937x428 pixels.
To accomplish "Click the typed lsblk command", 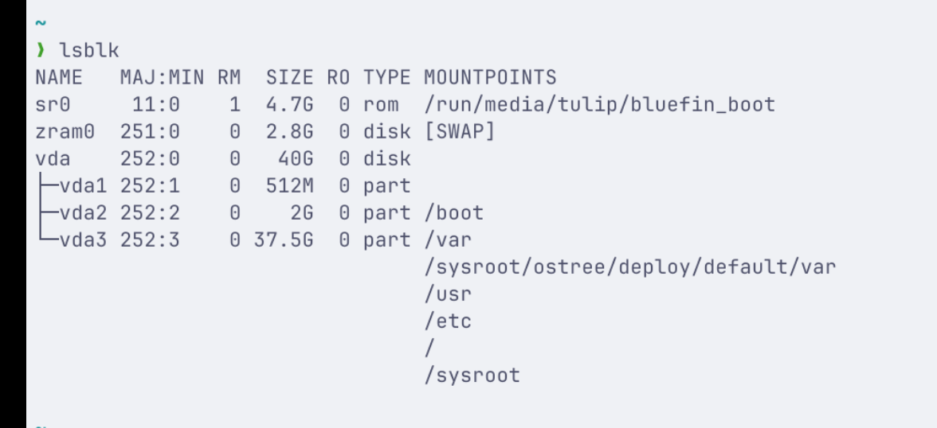I will (88, 52).
